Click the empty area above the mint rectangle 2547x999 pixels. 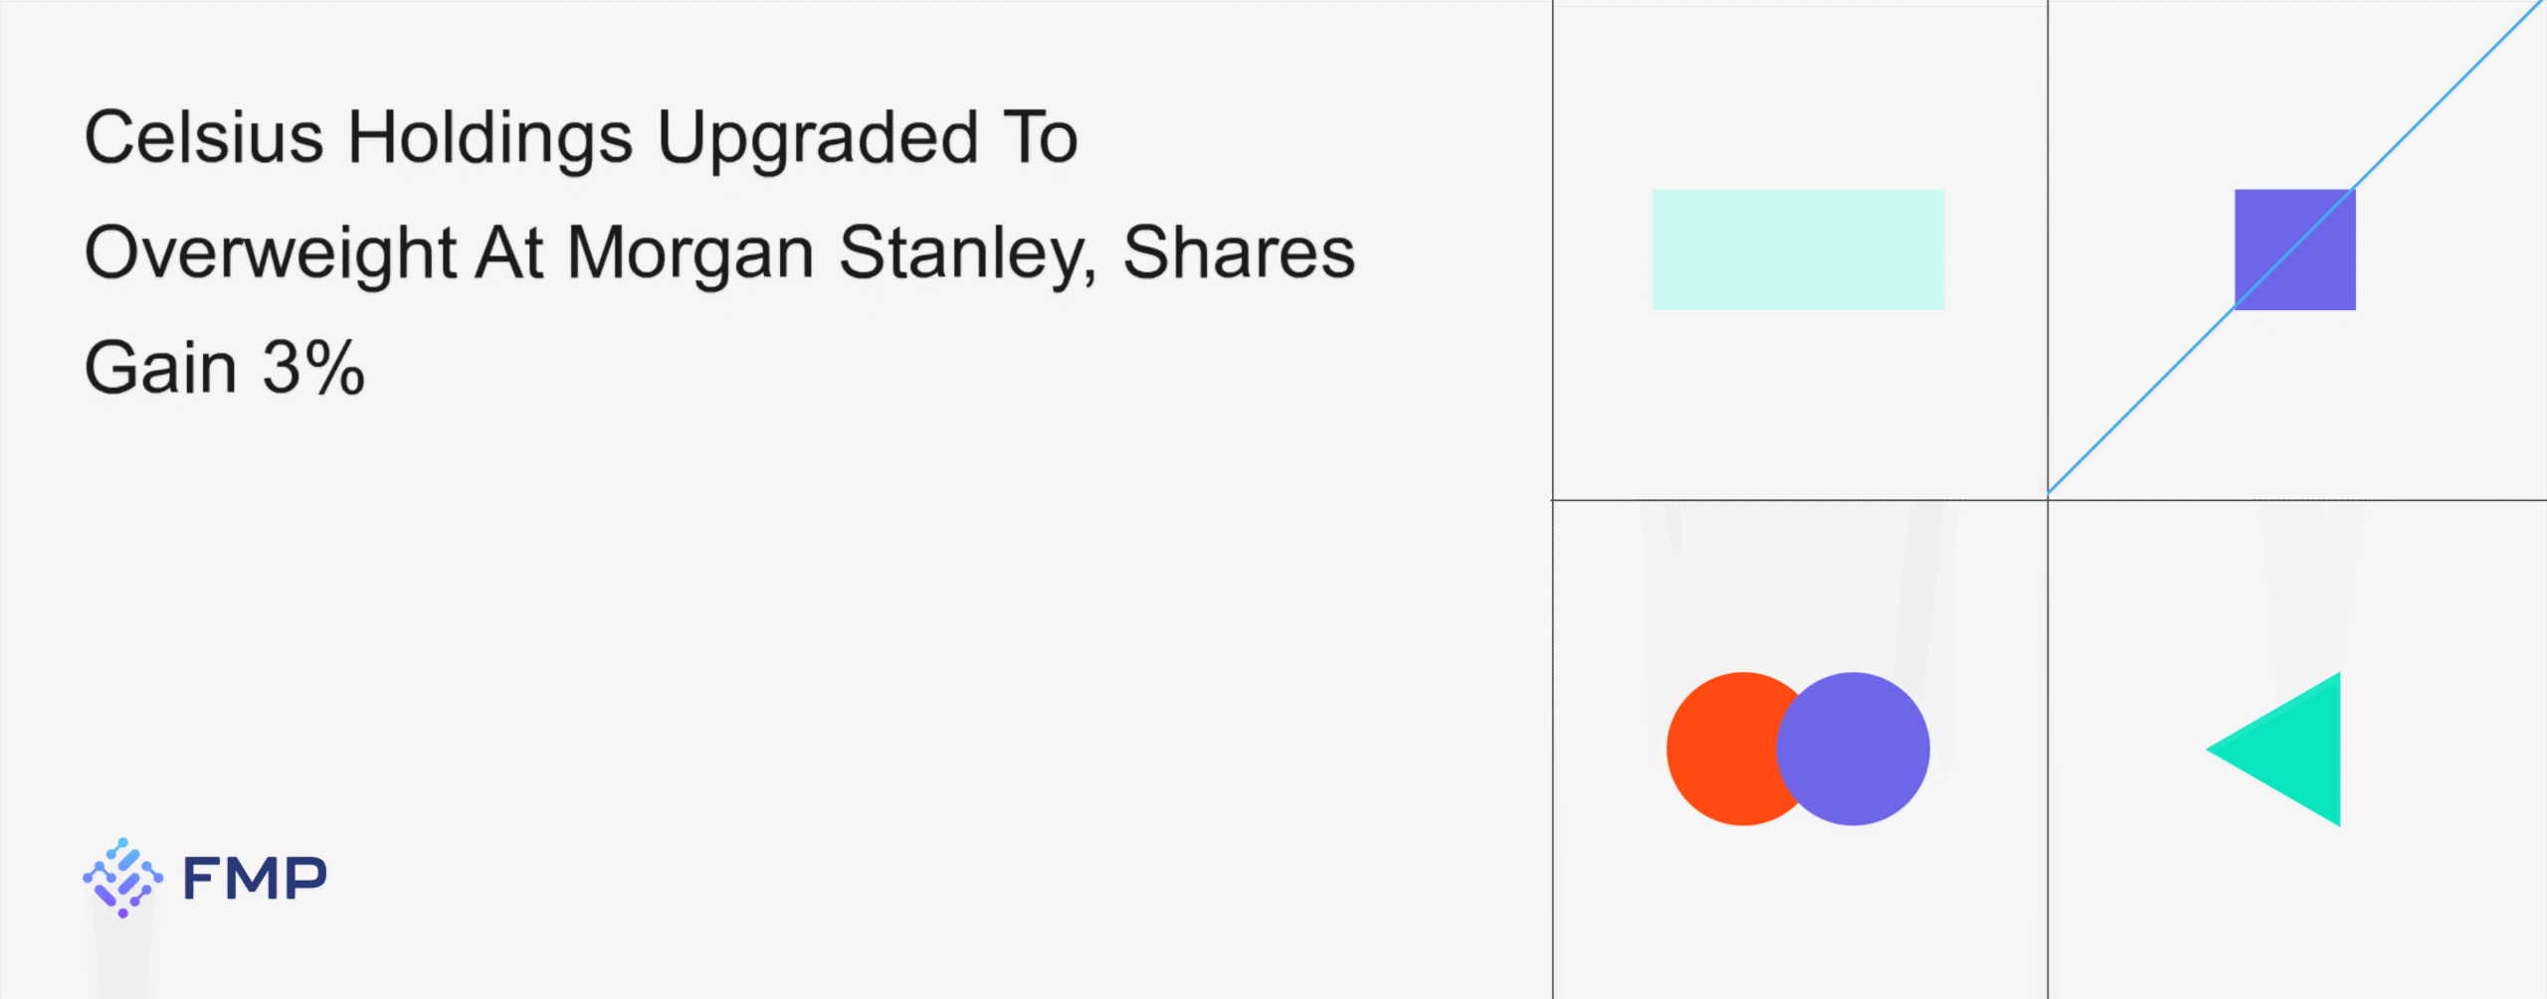[x=1798, y=99]
